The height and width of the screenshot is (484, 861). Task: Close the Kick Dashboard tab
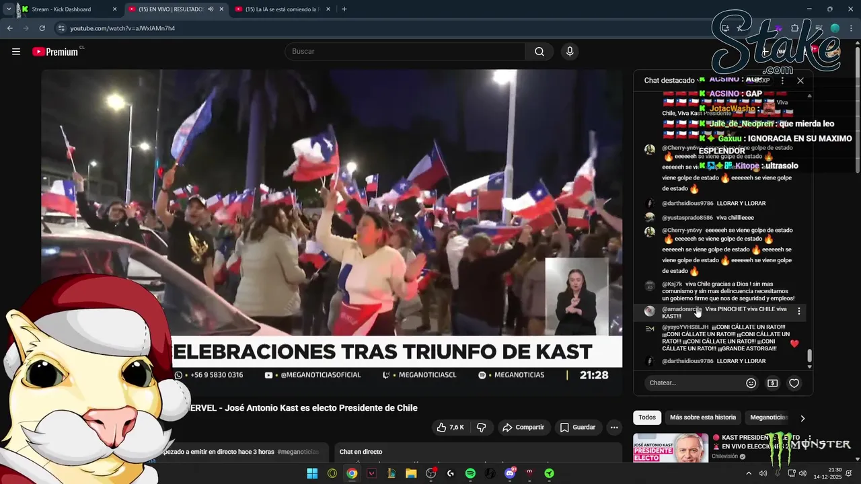click(114, 9)
